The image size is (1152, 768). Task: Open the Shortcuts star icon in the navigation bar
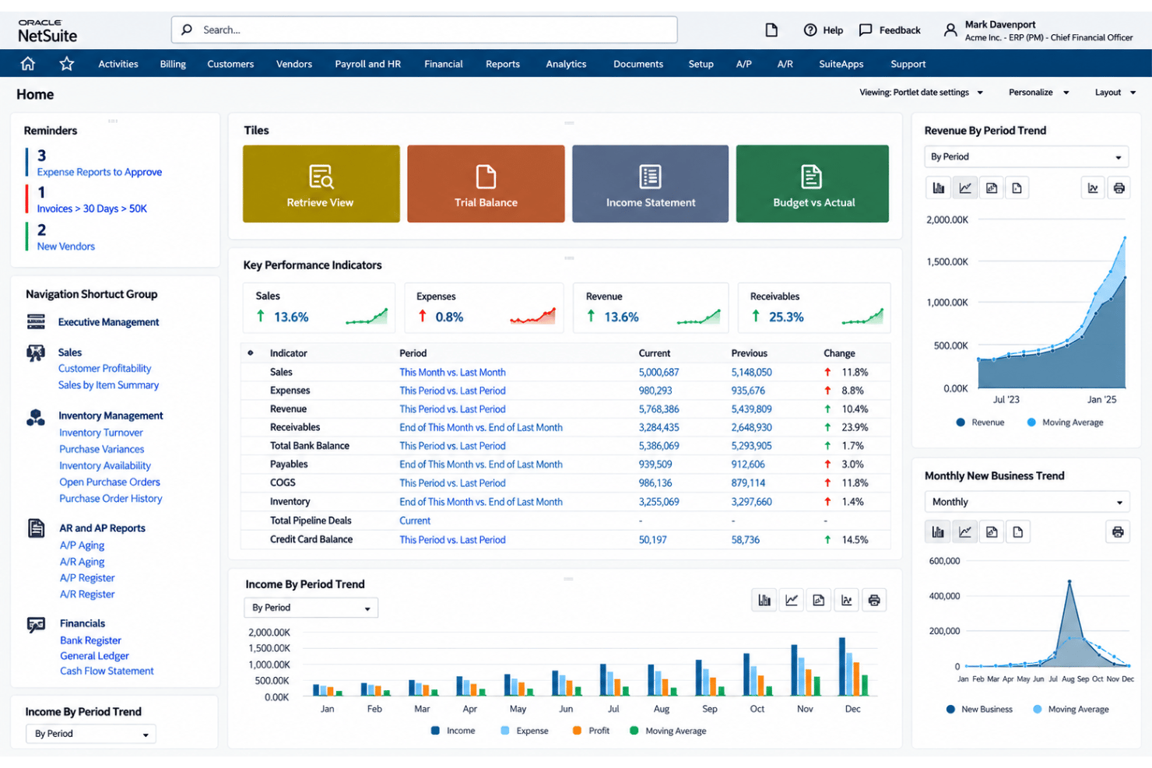(x=67, y=64)
